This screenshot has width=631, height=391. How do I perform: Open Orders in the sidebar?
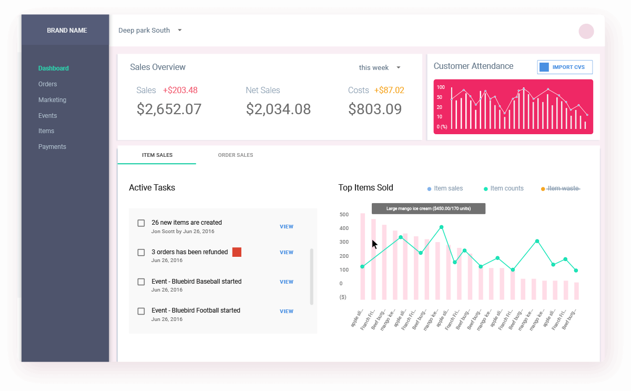tap(48, 84)
